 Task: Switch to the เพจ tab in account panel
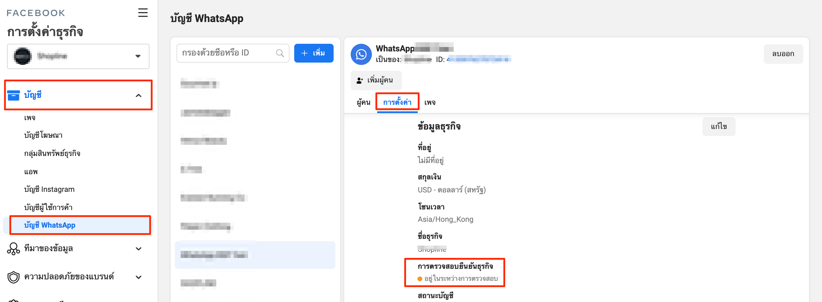coord(430,103)
